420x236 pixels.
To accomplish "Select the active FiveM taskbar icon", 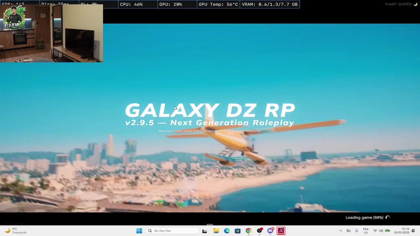I will [x=281, y=231].
